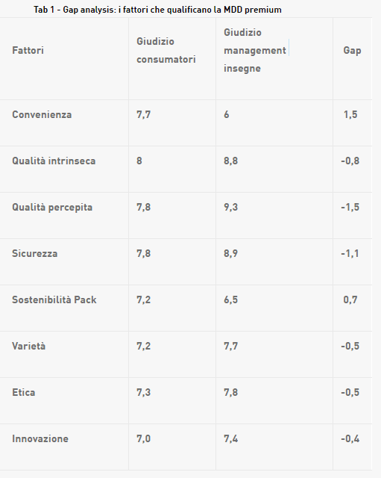Click the 'Innovazione' row label

(x=40, y=439)
